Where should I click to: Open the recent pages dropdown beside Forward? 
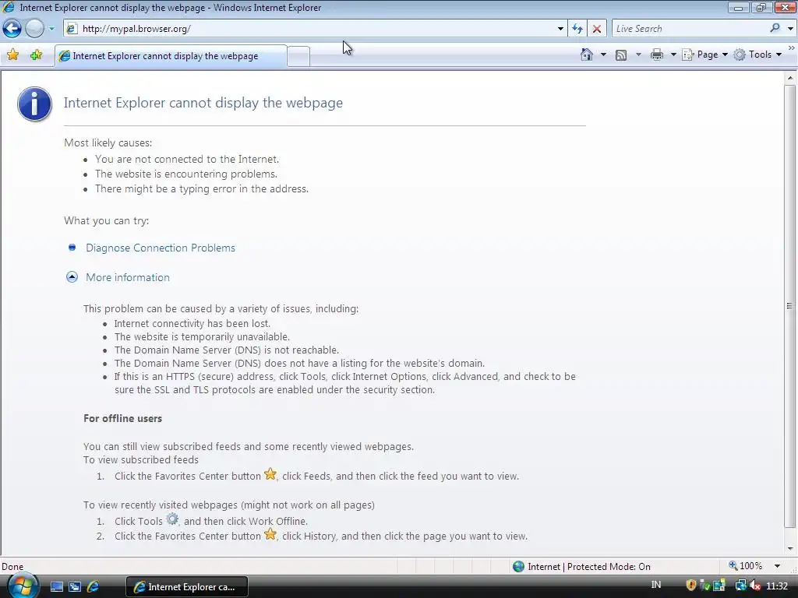point(51,29)
